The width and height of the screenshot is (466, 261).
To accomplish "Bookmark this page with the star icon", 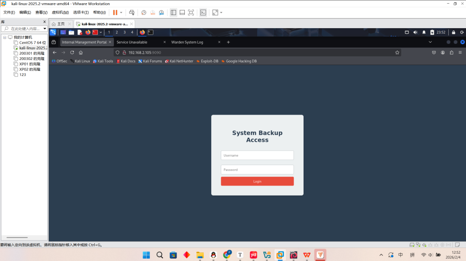I will click(x=397, y=52).
